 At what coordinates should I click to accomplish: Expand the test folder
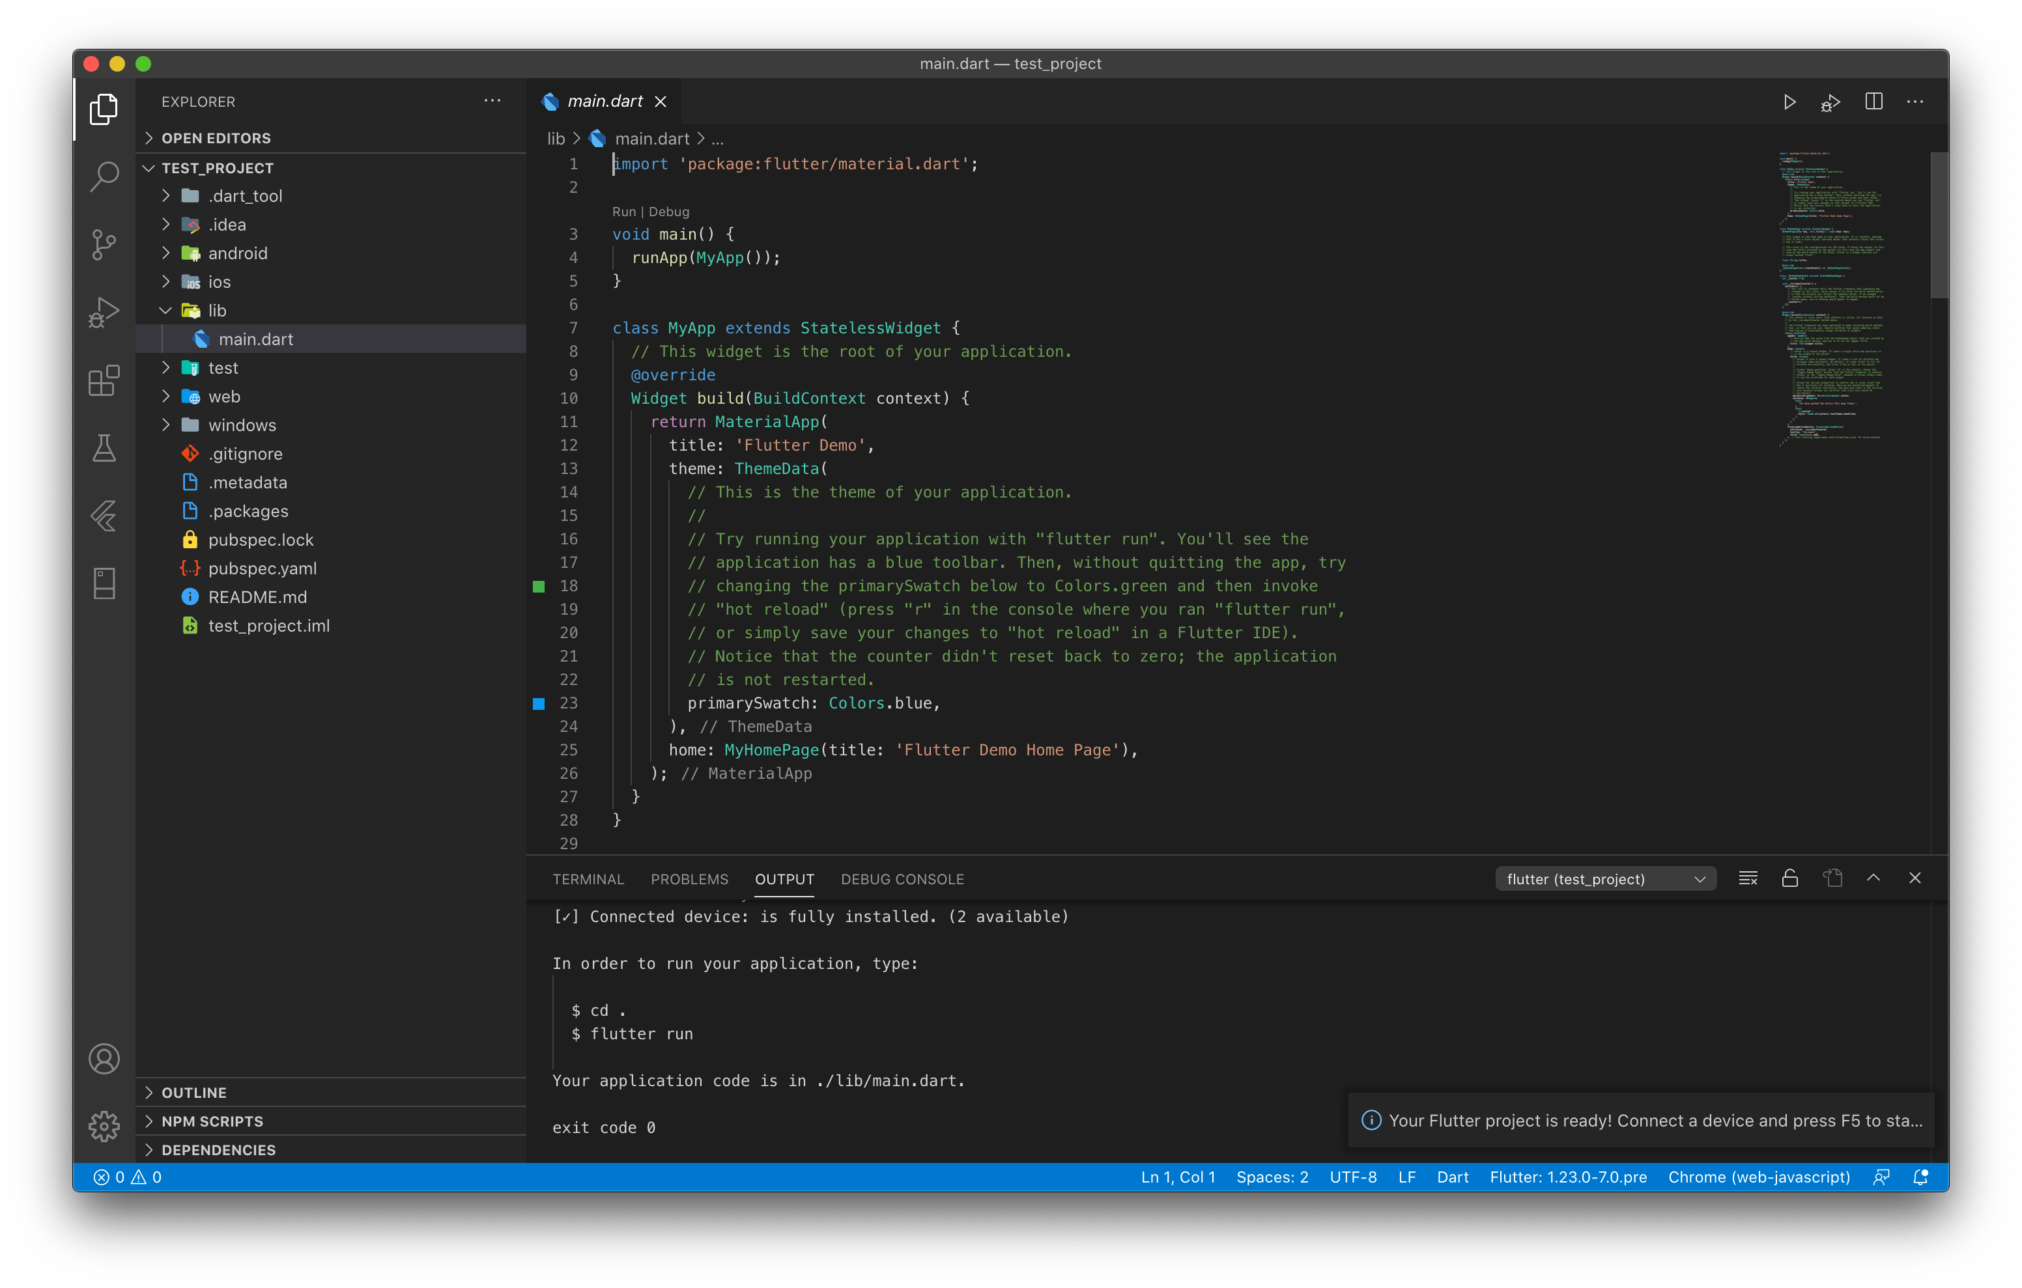[331, 368]
